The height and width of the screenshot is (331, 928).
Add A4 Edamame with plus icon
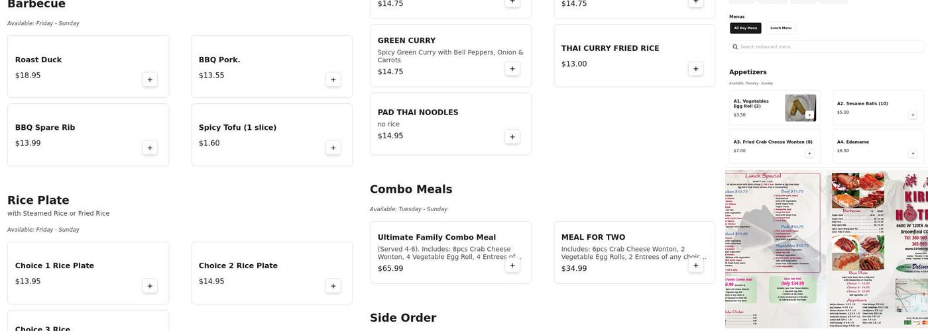(x=913, y=154)
